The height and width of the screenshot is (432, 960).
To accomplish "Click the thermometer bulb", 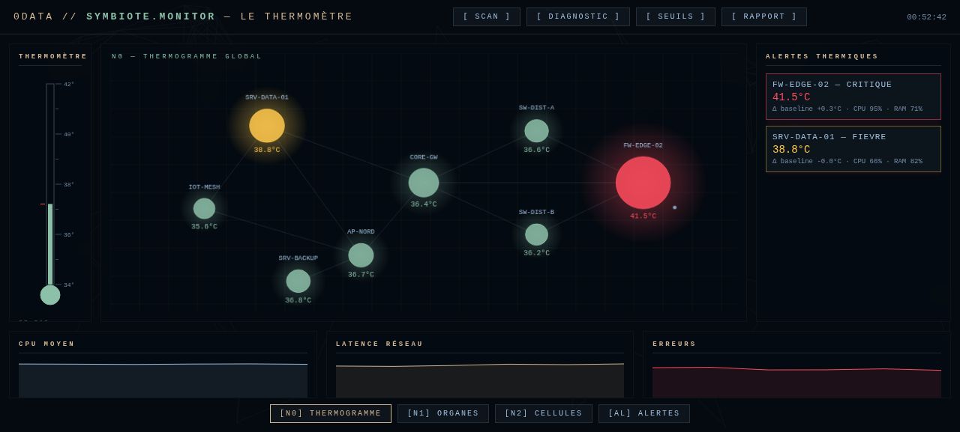I will [x=50, y=295].
